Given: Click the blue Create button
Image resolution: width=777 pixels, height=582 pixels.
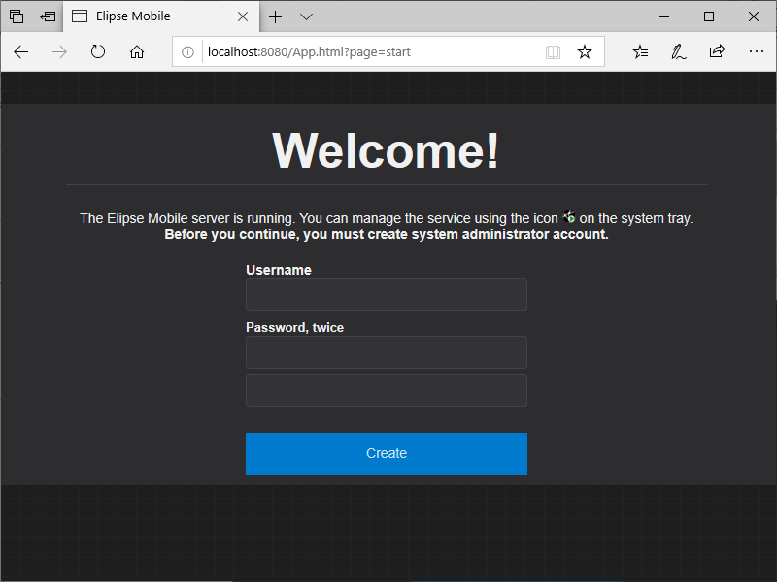Looking at the screenshot, I should (x=387, y=454).
